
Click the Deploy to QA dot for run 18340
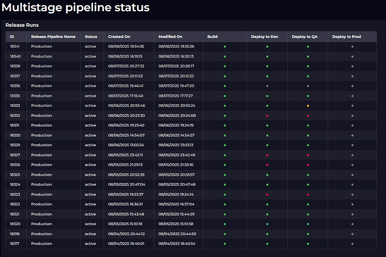[308, 57]
